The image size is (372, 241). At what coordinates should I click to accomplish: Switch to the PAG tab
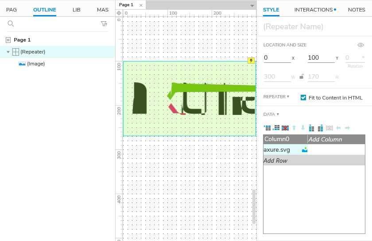(x=12, y=10)
